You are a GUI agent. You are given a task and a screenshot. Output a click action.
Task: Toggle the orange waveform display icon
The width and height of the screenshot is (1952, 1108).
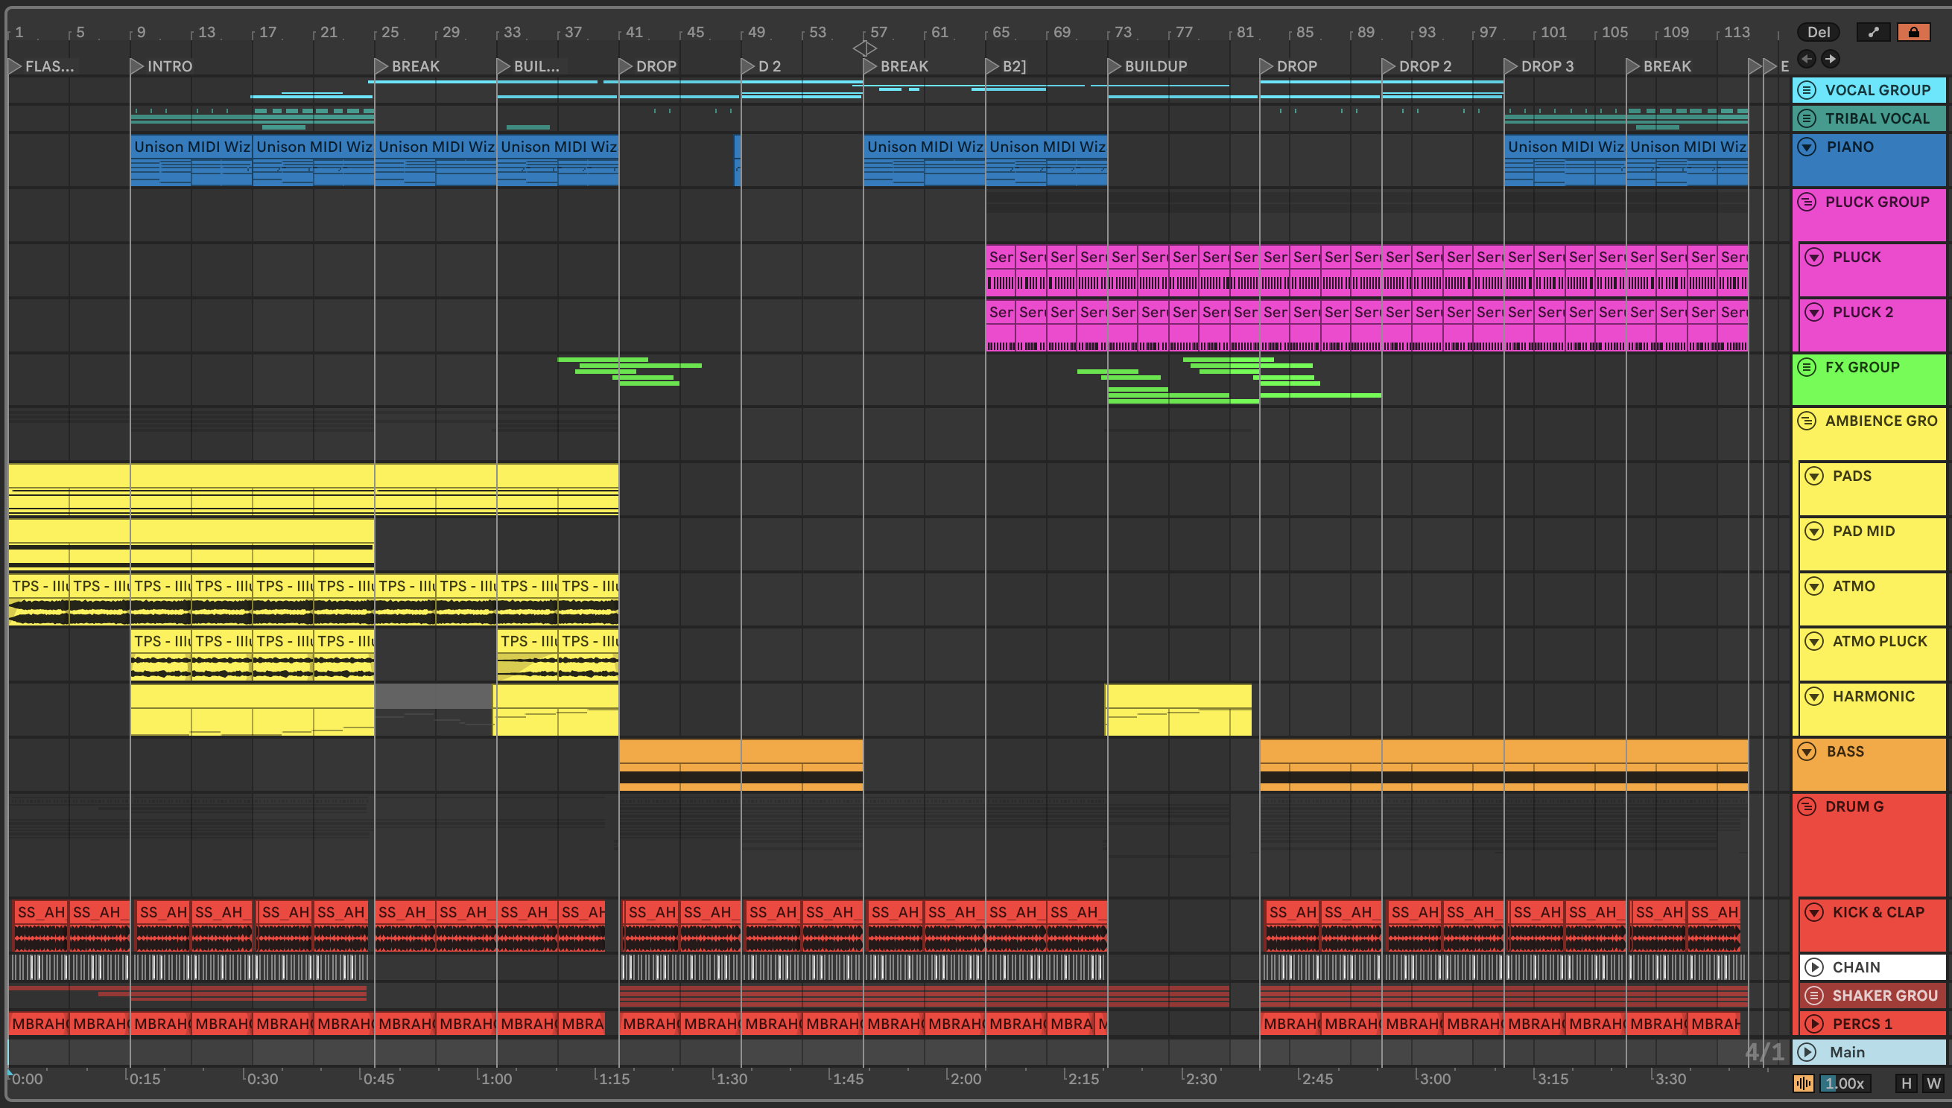pyautogui.click(x=1804, y=1083)
